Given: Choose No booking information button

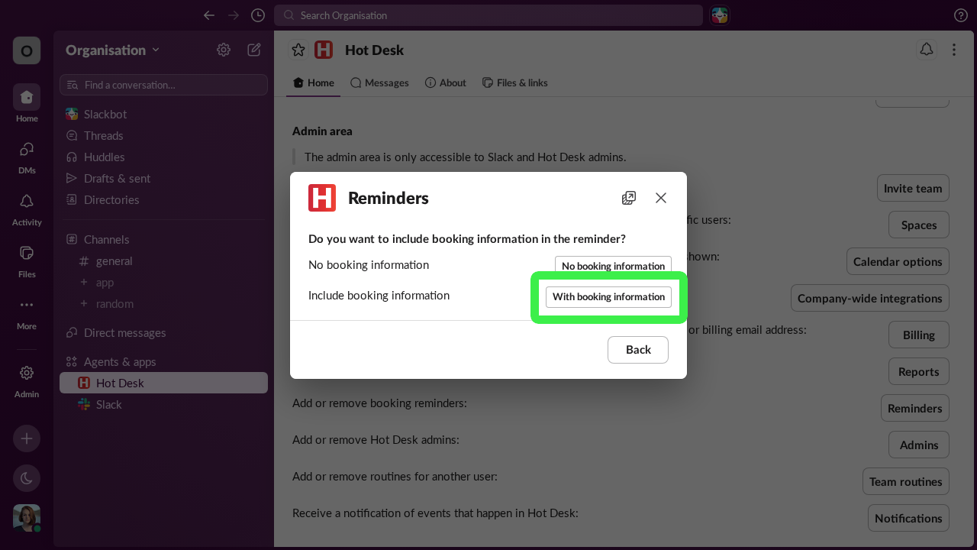Looking at the screenshot, I should point(613,266).
